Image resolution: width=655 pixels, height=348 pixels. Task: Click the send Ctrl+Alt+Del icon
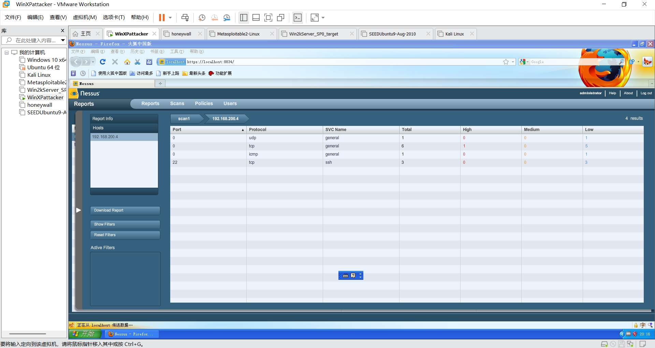pos(185,17)
